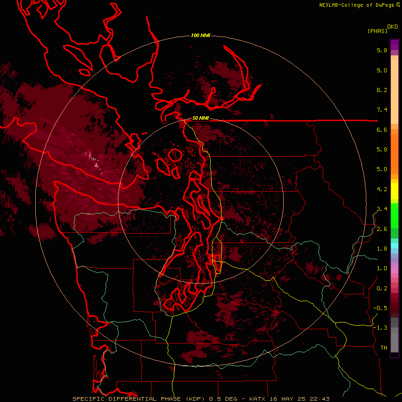This screenshot has height=402, width=402.
Task: Select the purple band atop the color scale
Action: click(x=394, y=45)
